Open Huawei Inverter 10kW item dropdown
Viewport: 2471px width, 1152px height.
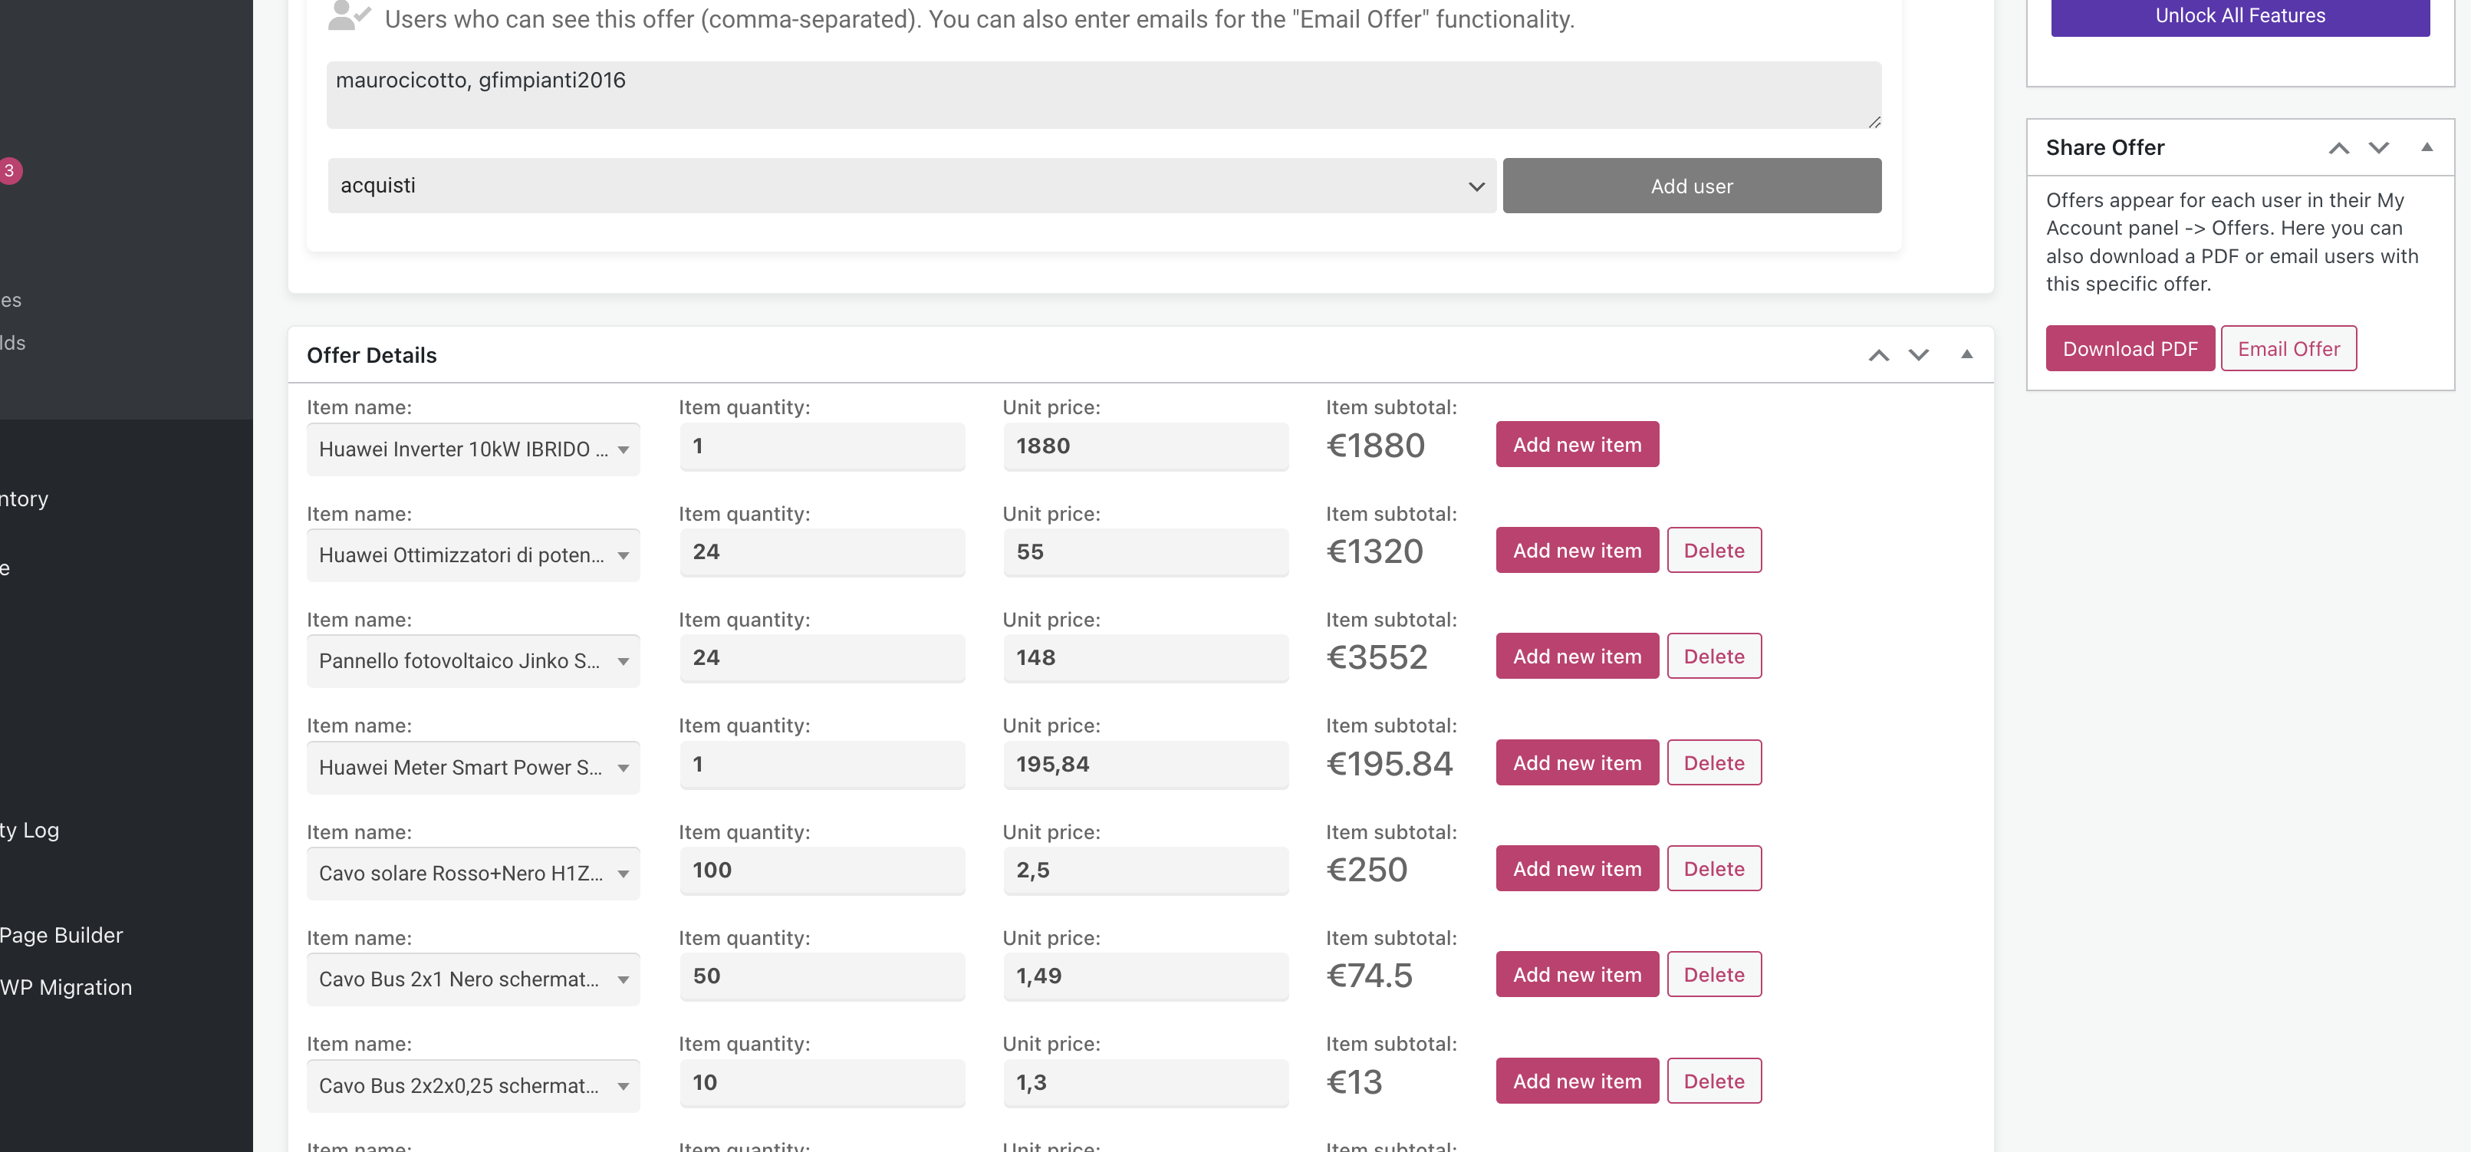coord(473,449)
